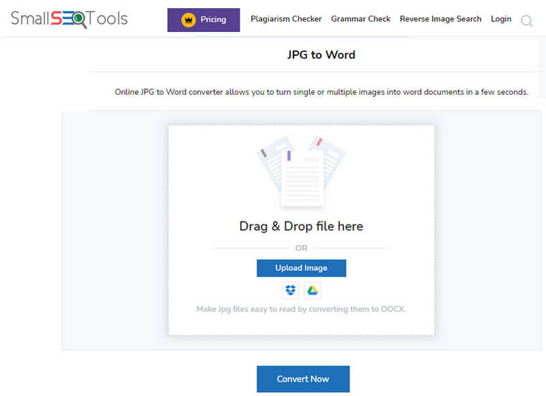
Task: Open the Pricing page
Action: (x=203, y=20)
